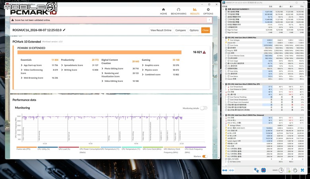Screen dimensions: 310x179
Task: Turn off the Markers toggle
Action: [x=205, y=156]
